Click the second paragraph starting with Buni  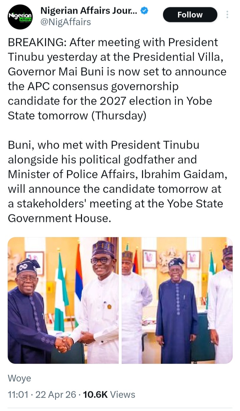(x=115, y=182)
